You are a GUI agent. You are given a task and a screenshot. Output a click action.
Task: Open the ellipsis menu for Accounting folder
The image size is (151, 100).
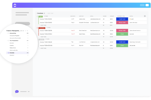coord(28,33)
